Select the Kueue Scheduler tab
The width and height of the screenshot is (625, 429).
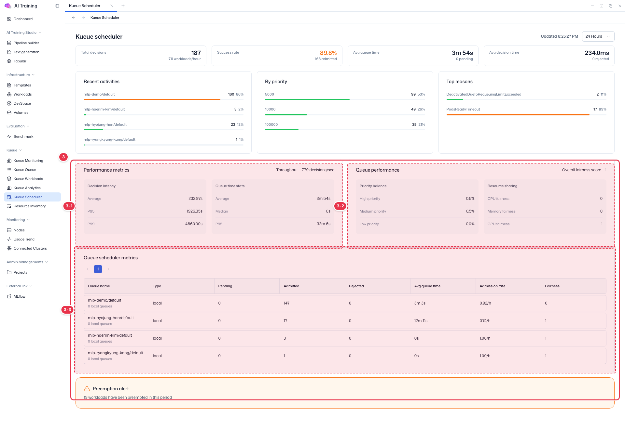pyautogui.click(x=85, y=6)
